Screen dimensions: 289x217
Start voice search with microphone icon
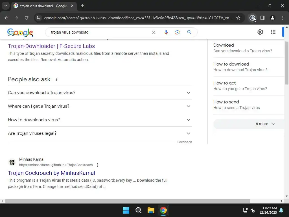[x=166, y=32]
